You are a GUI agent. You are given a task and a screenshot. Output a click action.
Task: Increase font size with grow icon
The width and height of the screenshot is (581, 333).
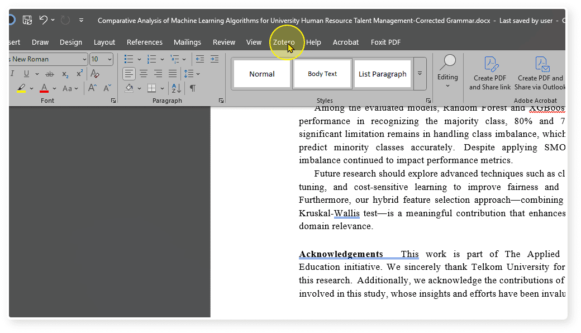(92, 88)
